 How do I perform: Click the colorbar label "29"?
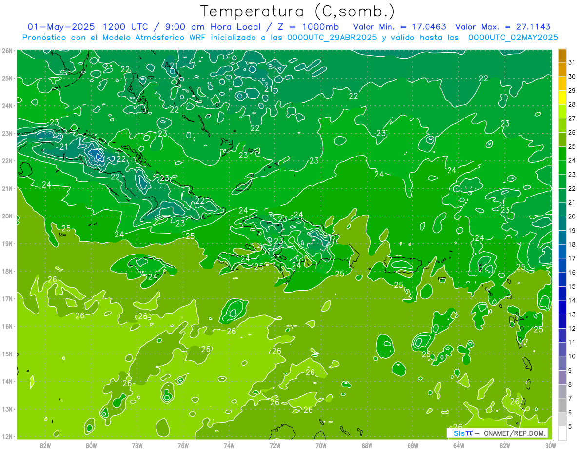[572, 91]
